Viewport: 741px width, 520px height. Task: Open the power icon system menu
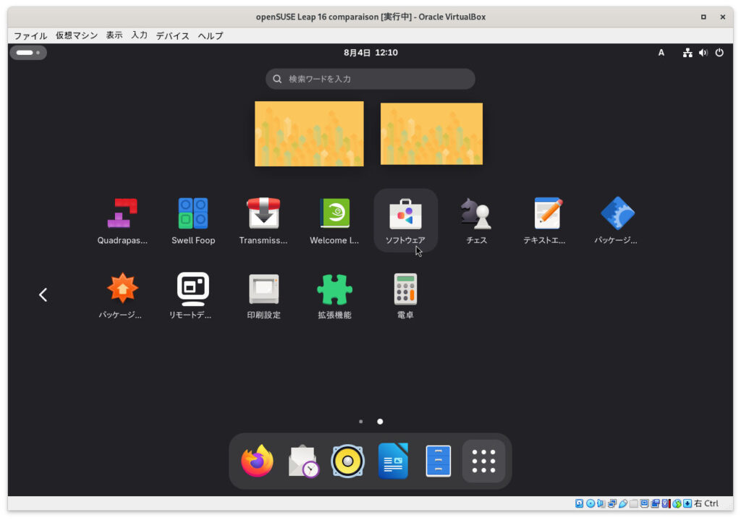pos(719,53)
